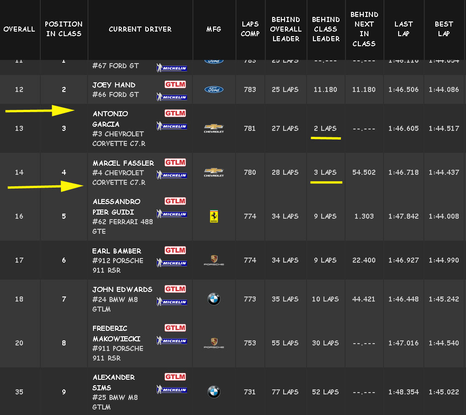Click the Porsche logo in Earl Bamber's row

coord(214,260)
